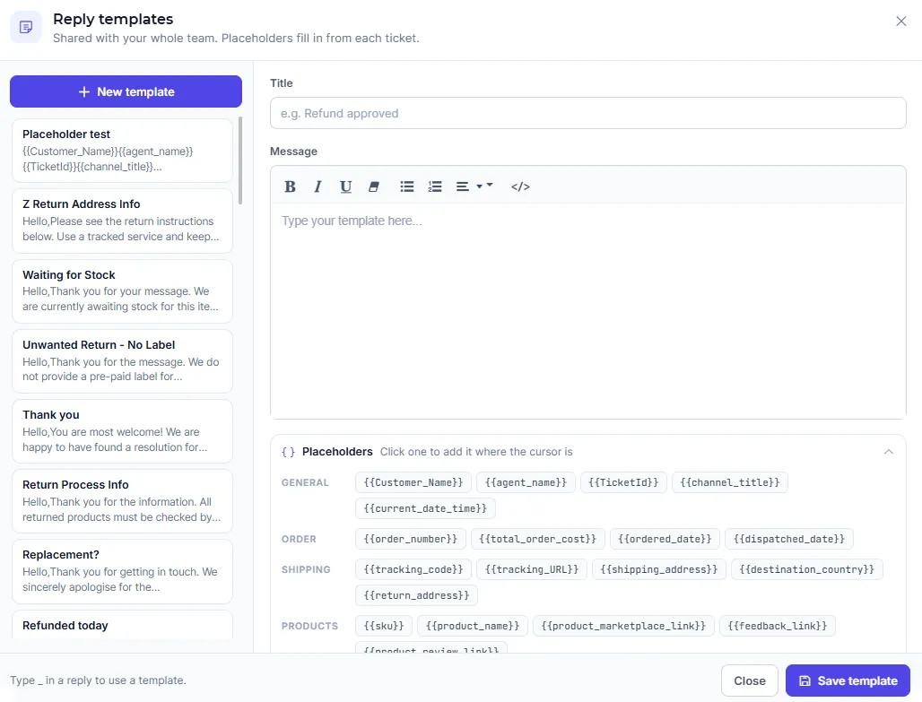The height and width of the screenshot is (702, 922).
Task: Collapse the Placeholders section chevron
Action: pos(889,452)
